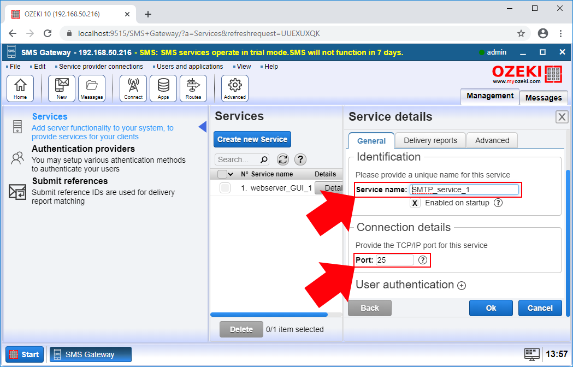This screenshot has height=367, width=573.
Task: Click the browser back arrow
Action: pos(13,34)
